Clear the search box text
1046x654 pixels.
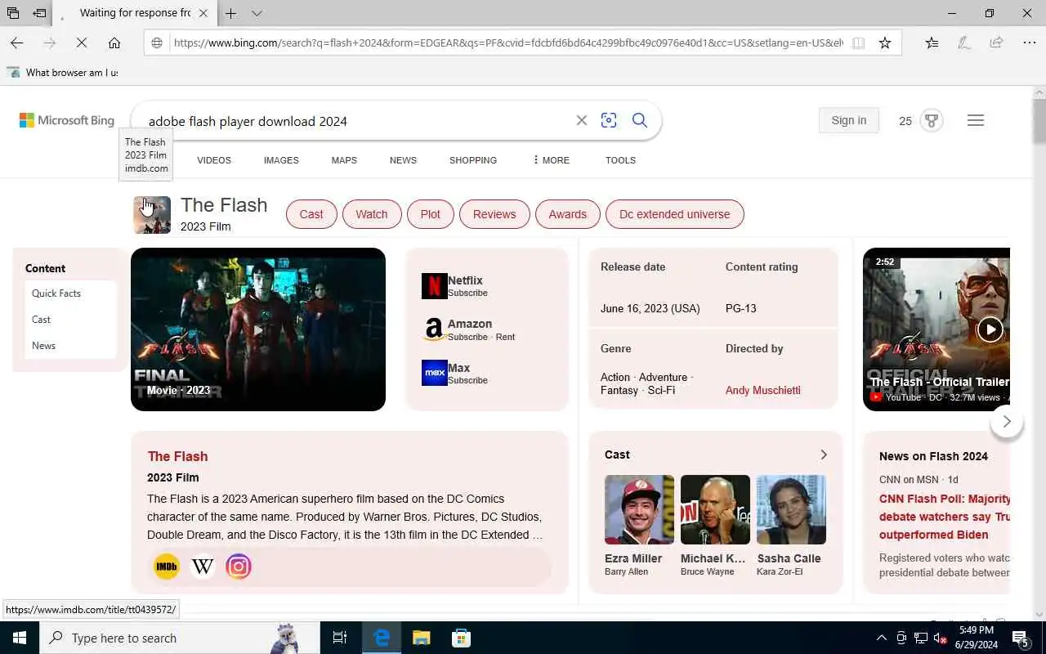click(582, 120)
